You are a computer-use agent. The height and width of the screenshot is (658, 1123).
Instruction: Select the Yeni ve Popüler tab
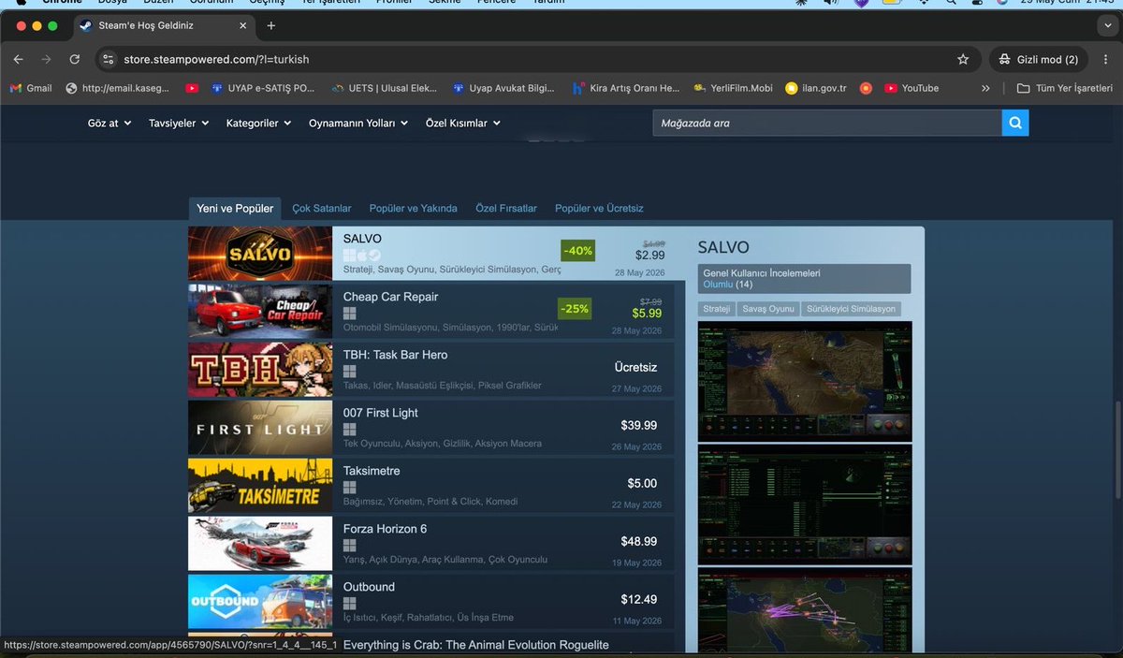[235, 208]
